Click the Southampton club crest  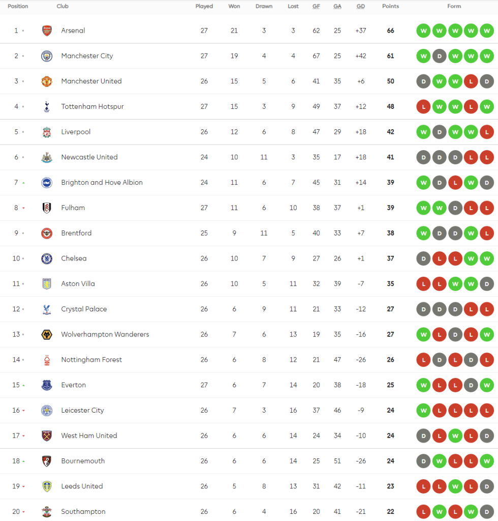[x=47, y=511]
